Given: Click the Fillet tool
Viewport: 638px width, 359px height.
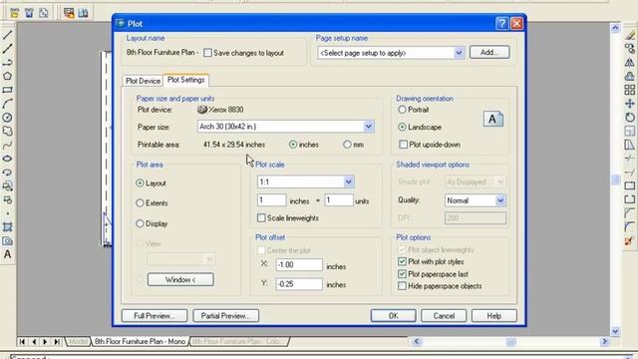Looking at the screenshot, I should point(630,226).
